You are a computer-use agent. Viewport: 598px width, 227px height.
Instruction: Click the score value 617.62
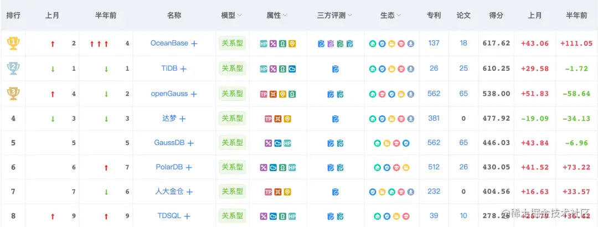[x=497, y=43]
